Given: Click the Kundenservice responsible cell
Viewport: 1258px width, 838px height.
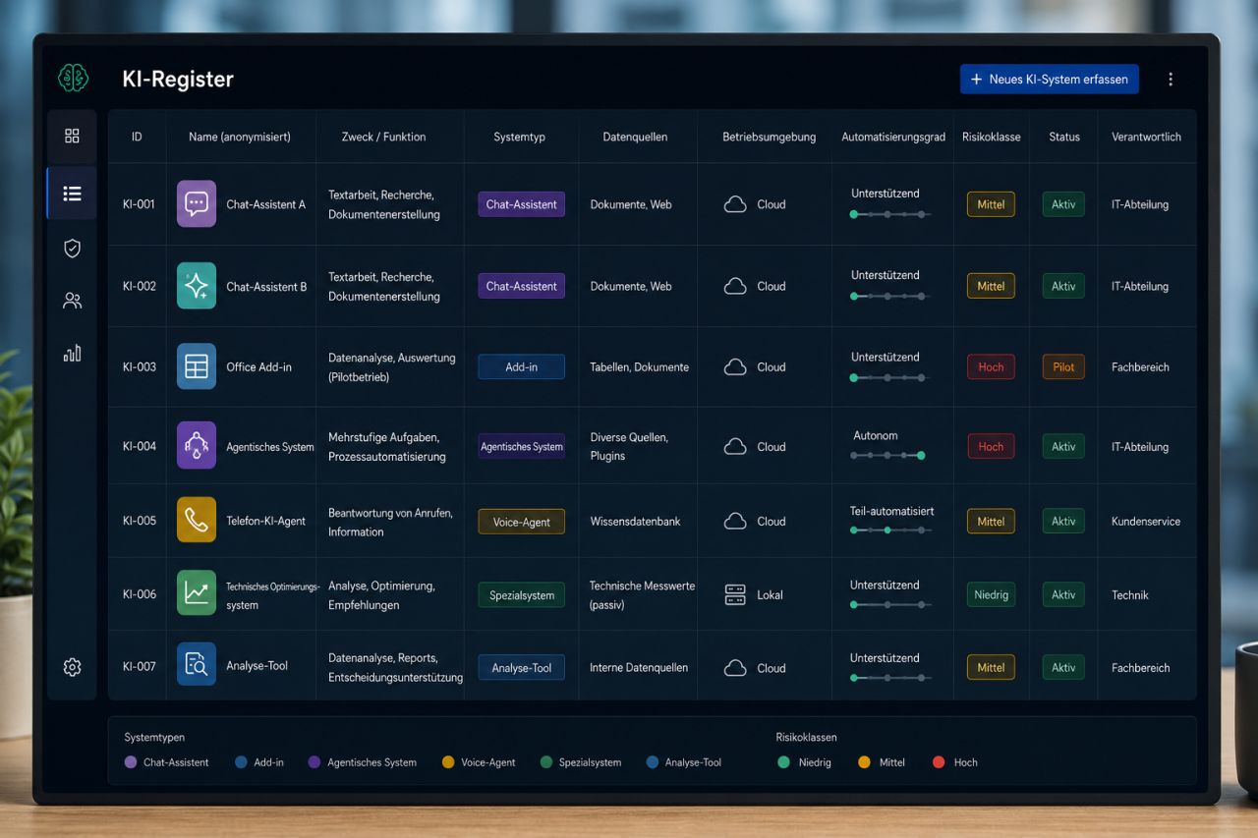Looking at the screenshot, I should [1146, 522].
